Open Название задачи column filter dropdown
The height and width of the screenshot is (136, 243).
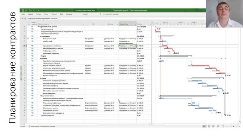point(84,24)
